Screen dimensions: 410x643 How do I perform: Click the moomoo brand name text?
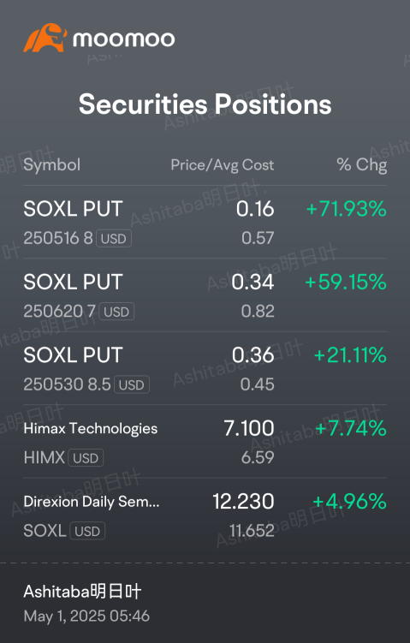(x=124, y=39)
